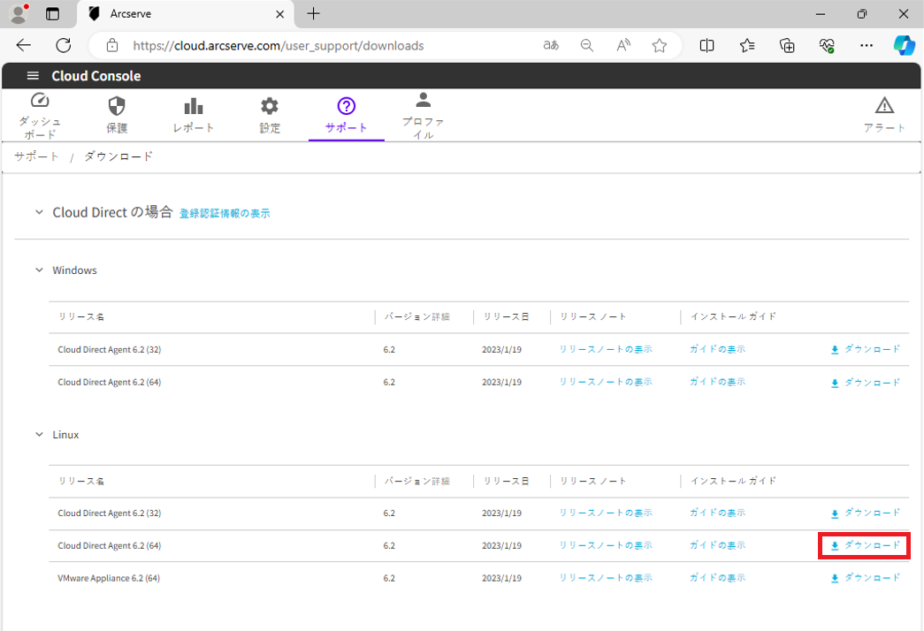Open release notes for VMware Appliance 6.2
This screenshot has height=631, width=924.
[x=605, y=578]
